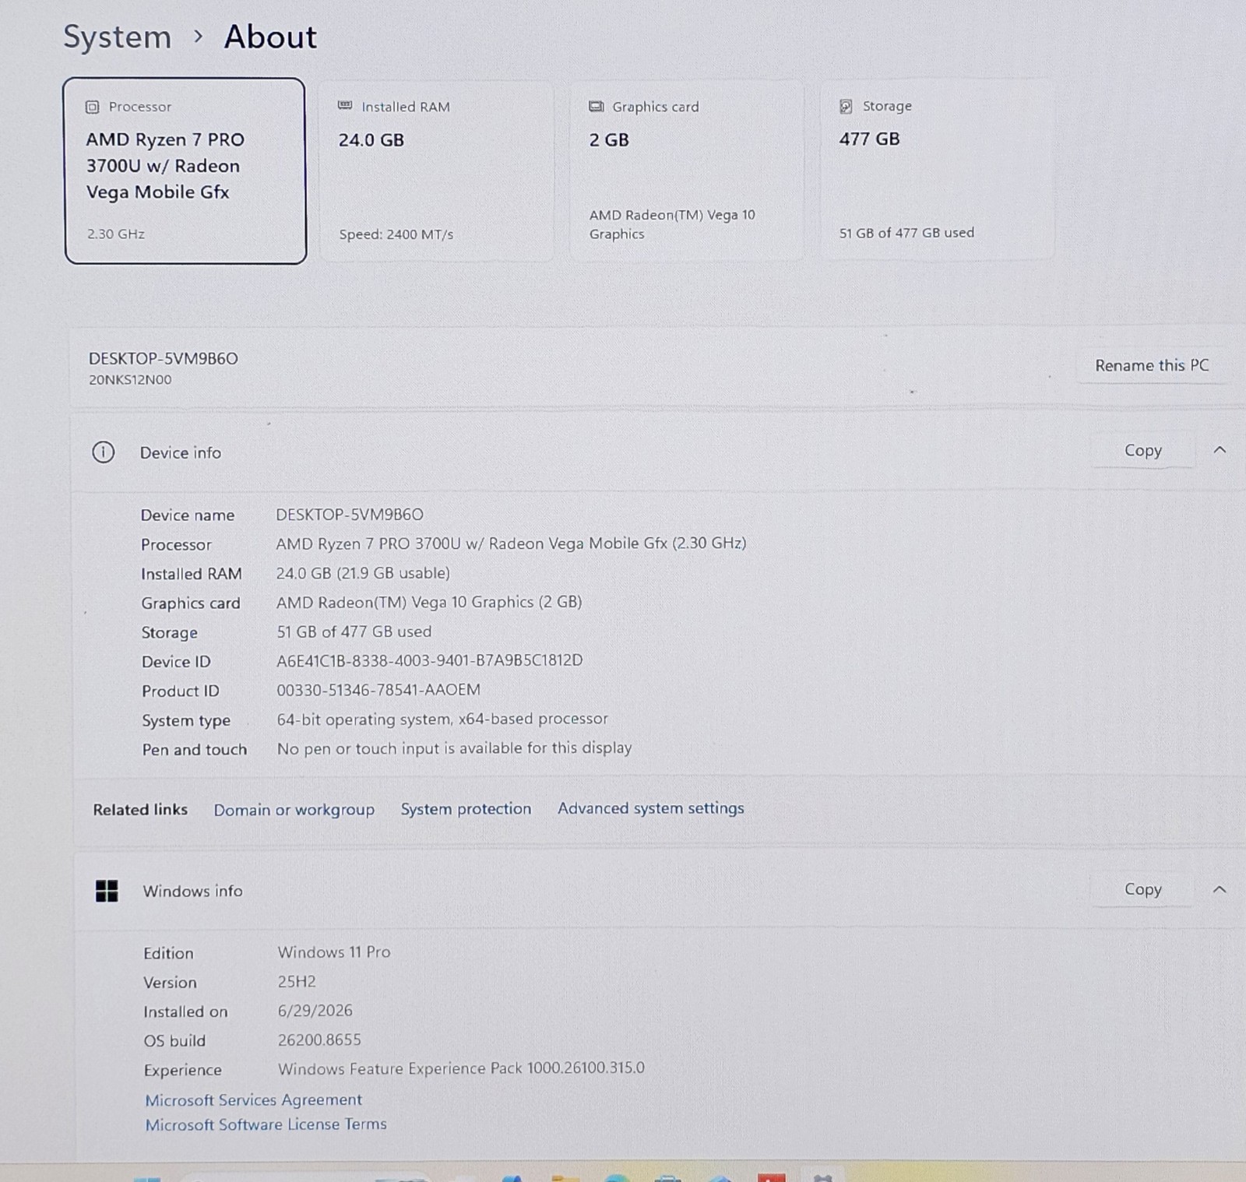Screen dimensions: 1246x1182
Task: Click the Installed RAM memory icon
Action: tap(345, 106)
